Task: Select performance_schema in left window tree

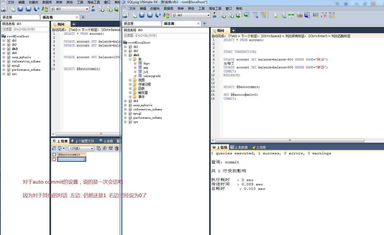Action: pyautogui.click(x=26, y=70)
